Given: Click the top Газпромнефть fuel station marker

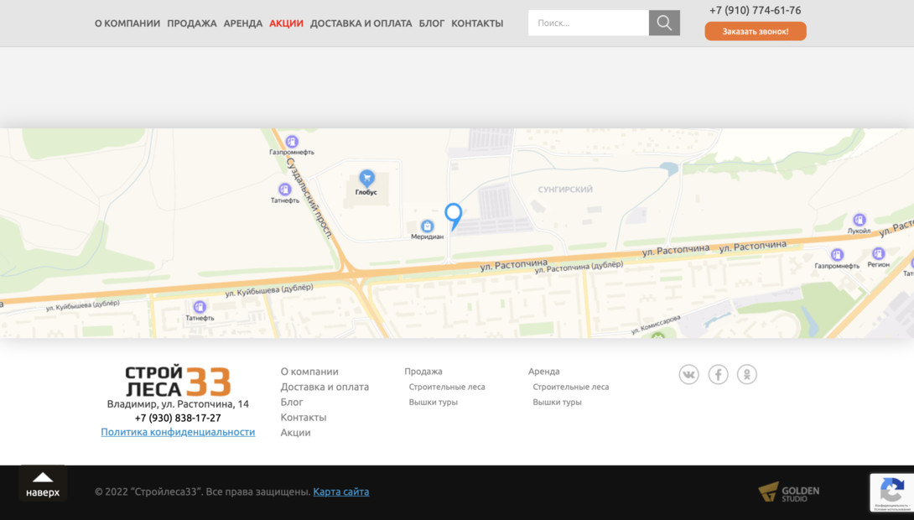Looking at the screenshot, I should (292, 142).
